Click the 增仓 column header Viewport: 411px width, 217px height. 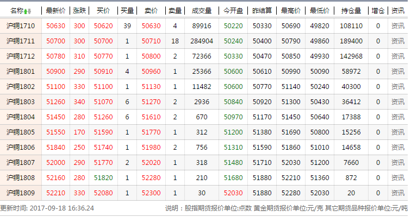378,11
